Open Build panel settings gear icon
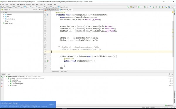 pyautogui.click(x=169, y=74)
